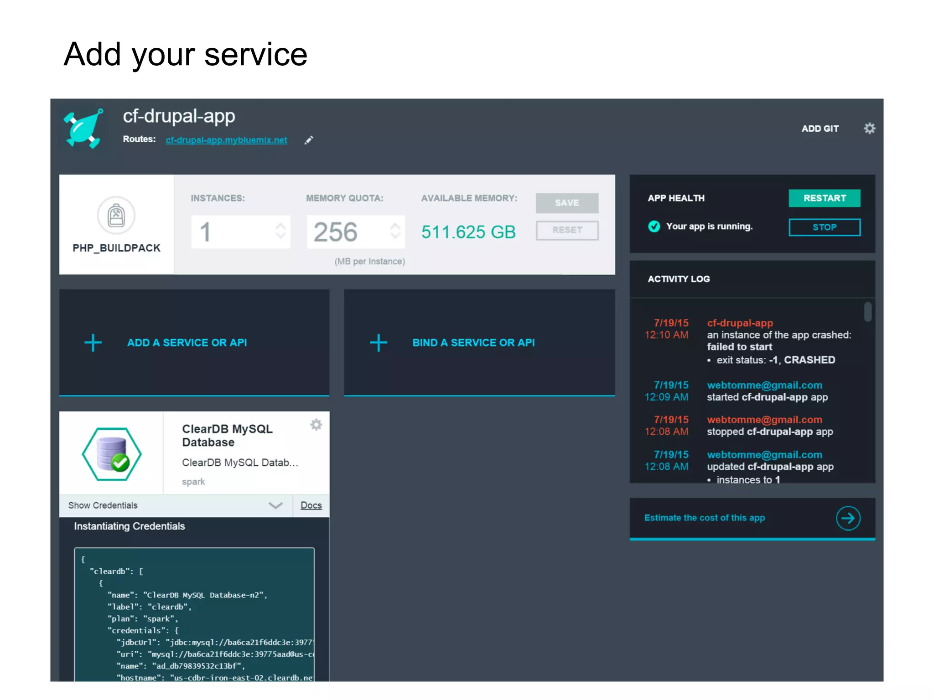Click the 'instances to 1' log line
934x700 pixels.
coord(748,480)
